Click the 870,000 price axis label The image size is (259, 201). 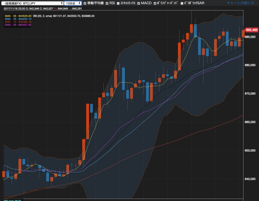pyautogui.click(x=250, y=94)
